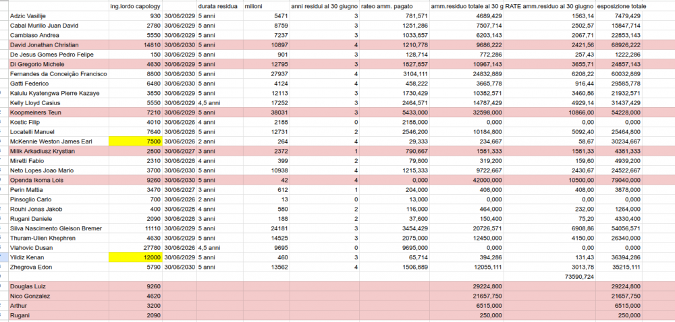This screenshot has width=675, height=322.
Task: Select the Nico Gonzalez cell
Action: [59, 296]
